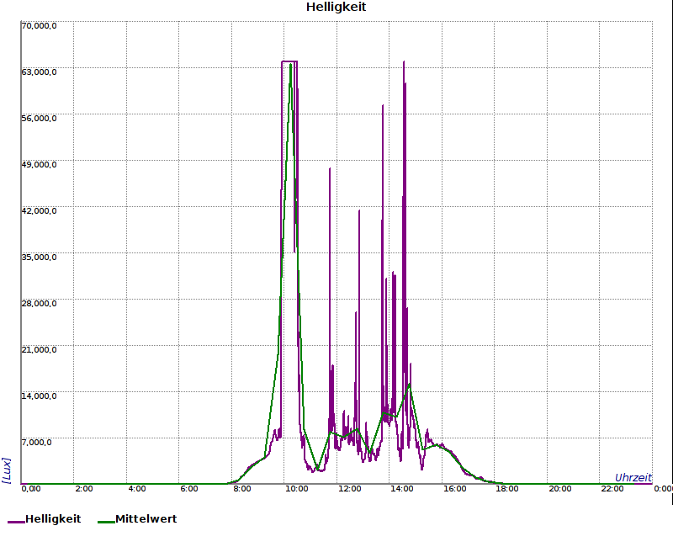
Task: Click the 70,000,0 y-axis value
Action: pos(39,26)
